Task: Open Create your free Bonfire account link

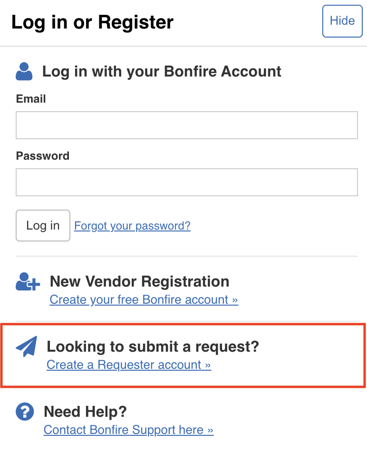Action: [x=144, y=299]
